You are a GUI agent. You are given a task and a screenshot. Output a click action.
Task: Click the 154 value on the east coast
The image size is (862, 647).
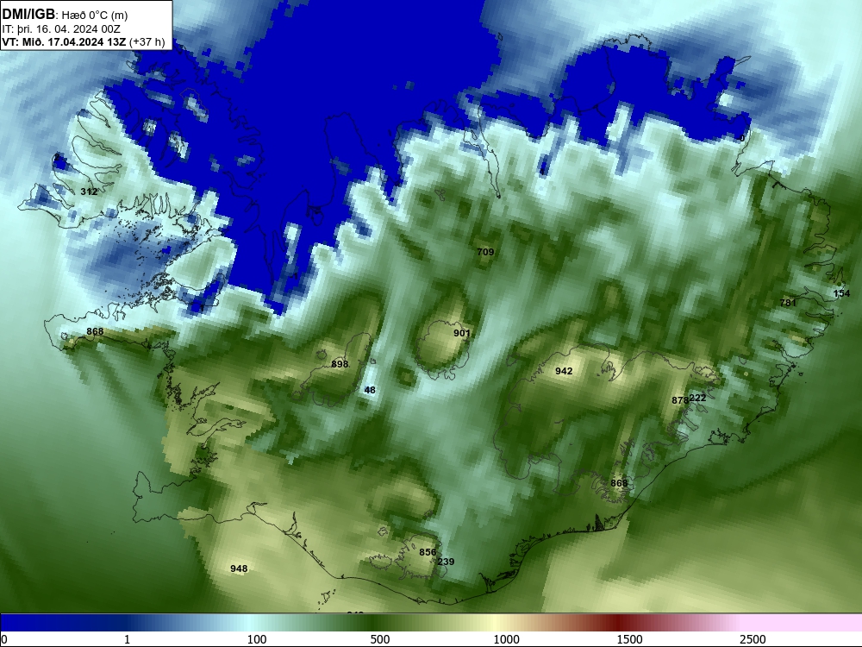pos(841,293)
